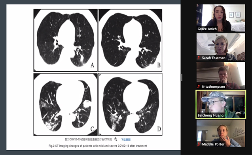Click the magnifier icon beside the Chinese caption

click(116, 139)
